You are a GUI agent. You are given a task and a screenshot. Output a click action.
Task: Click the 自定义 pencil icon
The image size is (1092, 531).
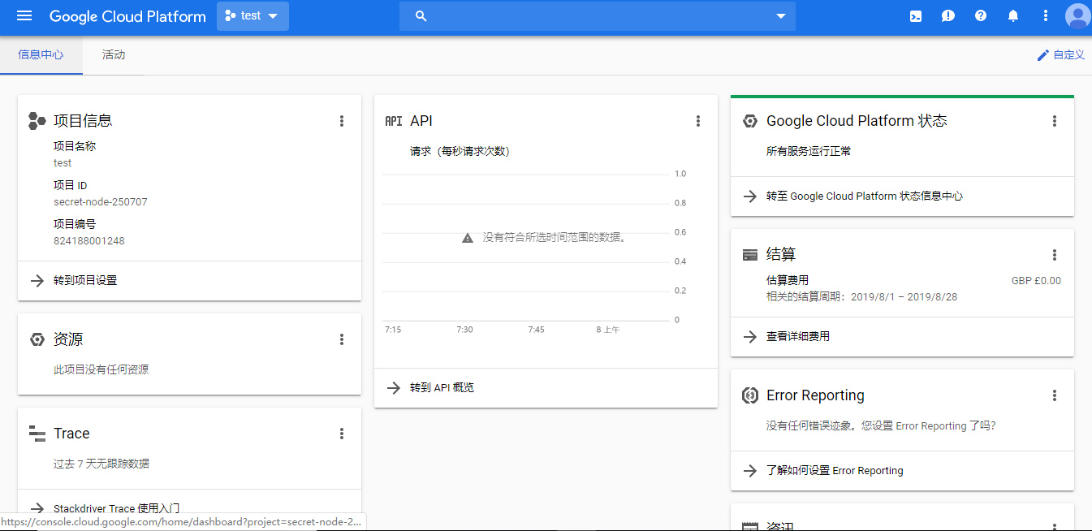point(1042,54)
